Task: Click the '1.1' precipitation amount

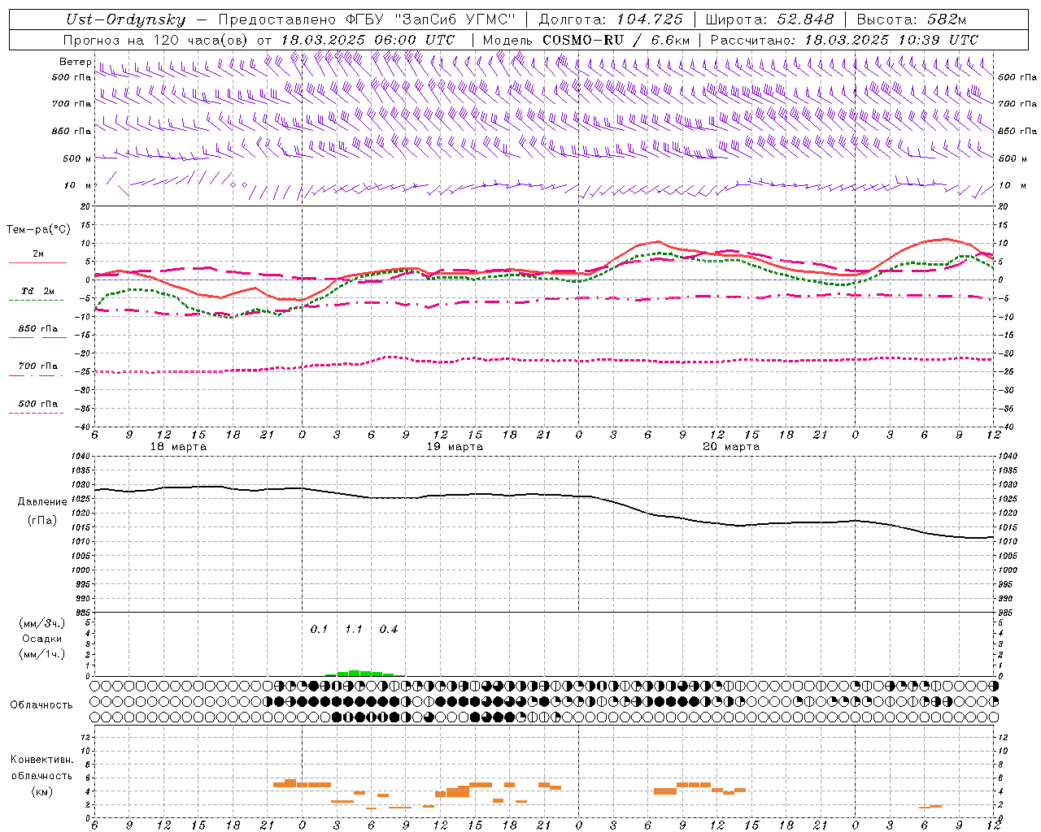Action: (x=354, y=630)
